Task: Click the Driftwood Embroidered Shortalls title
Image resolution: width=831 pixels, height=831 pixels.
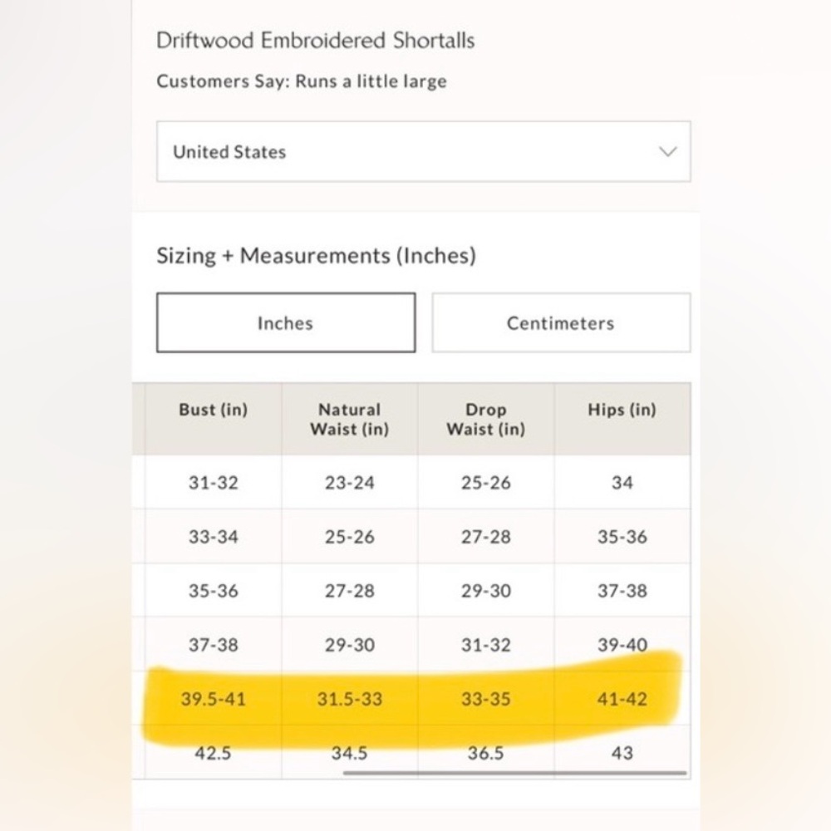Action: click(x=315, y=40)
